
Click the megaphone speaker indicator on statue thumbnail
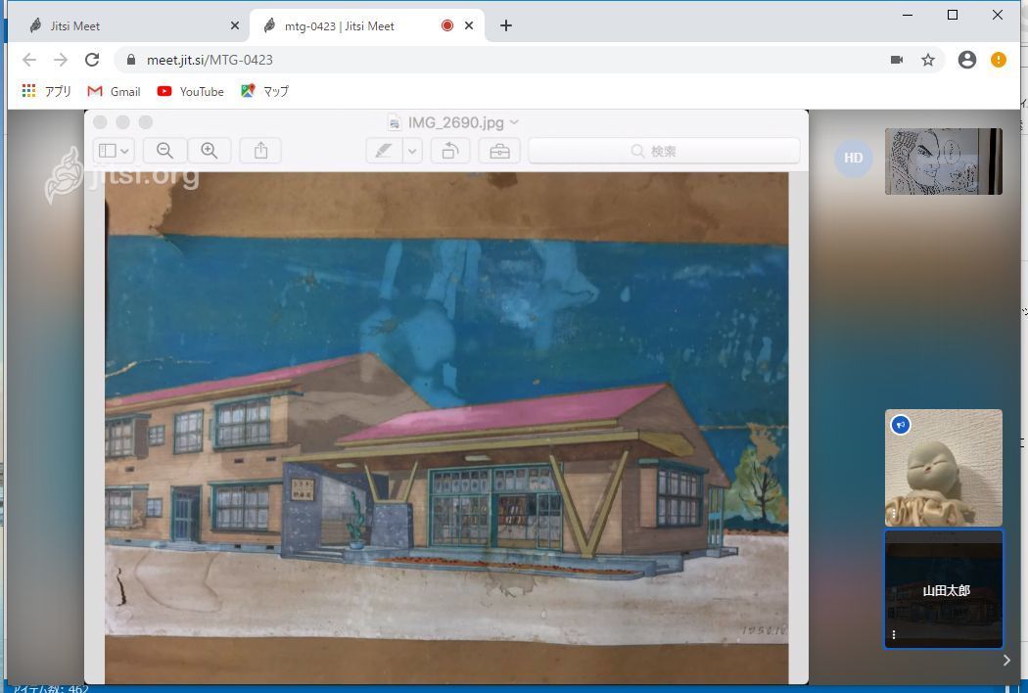click(x=901, y=425)
